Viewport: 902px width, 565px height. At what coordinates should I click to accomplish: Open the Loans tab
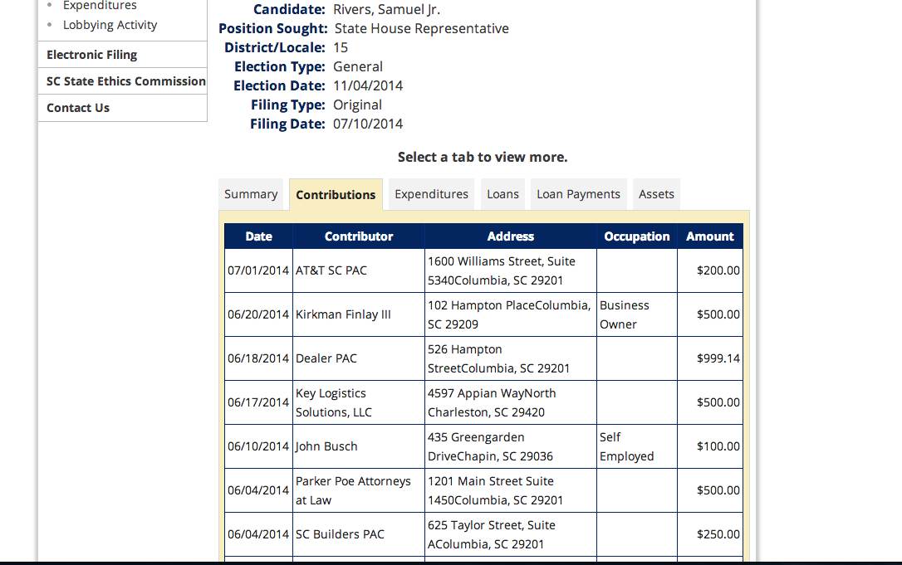click(502, 194)
